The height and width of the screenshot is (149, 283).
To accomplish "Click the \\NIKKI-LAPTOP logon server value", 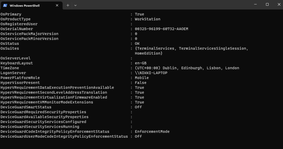I will [151, 73].
